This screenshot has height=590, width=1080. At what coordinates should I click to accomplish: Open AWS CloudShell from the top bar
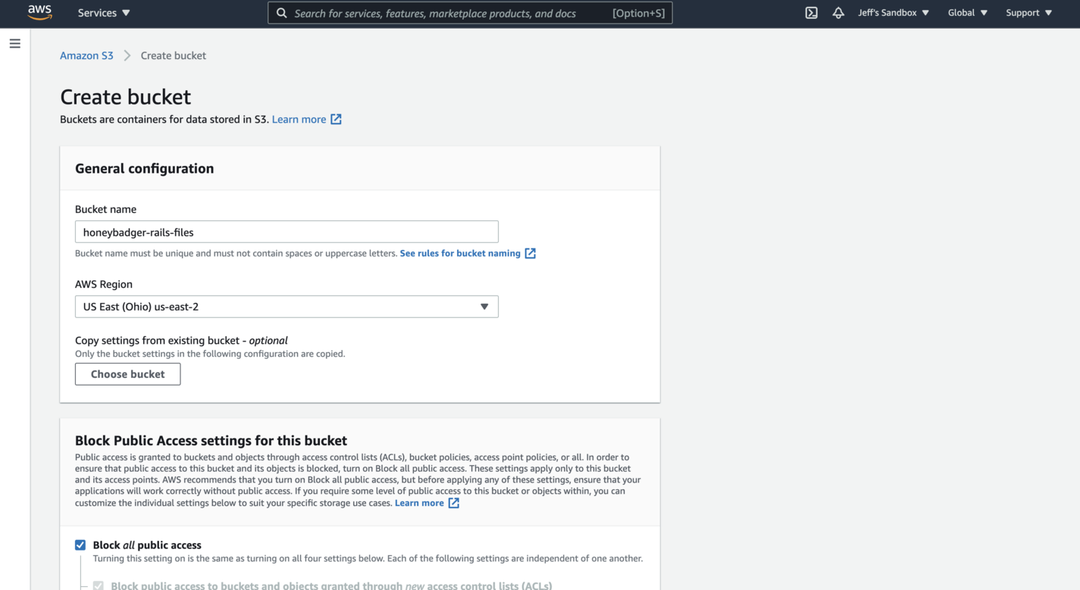pos(810,12)
